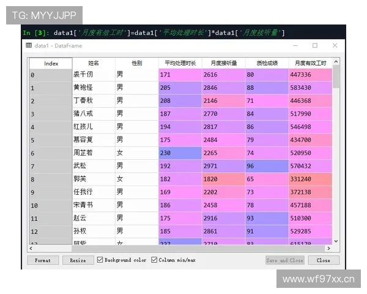Select the cell with value 2817

[x=224, y=127]
